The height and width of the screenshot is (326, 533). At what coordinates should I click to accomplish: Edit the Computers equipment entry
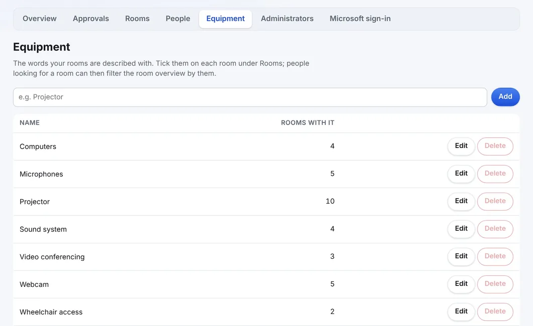461,146
